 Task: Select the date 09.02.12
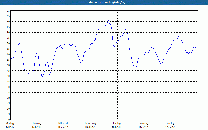90,127
